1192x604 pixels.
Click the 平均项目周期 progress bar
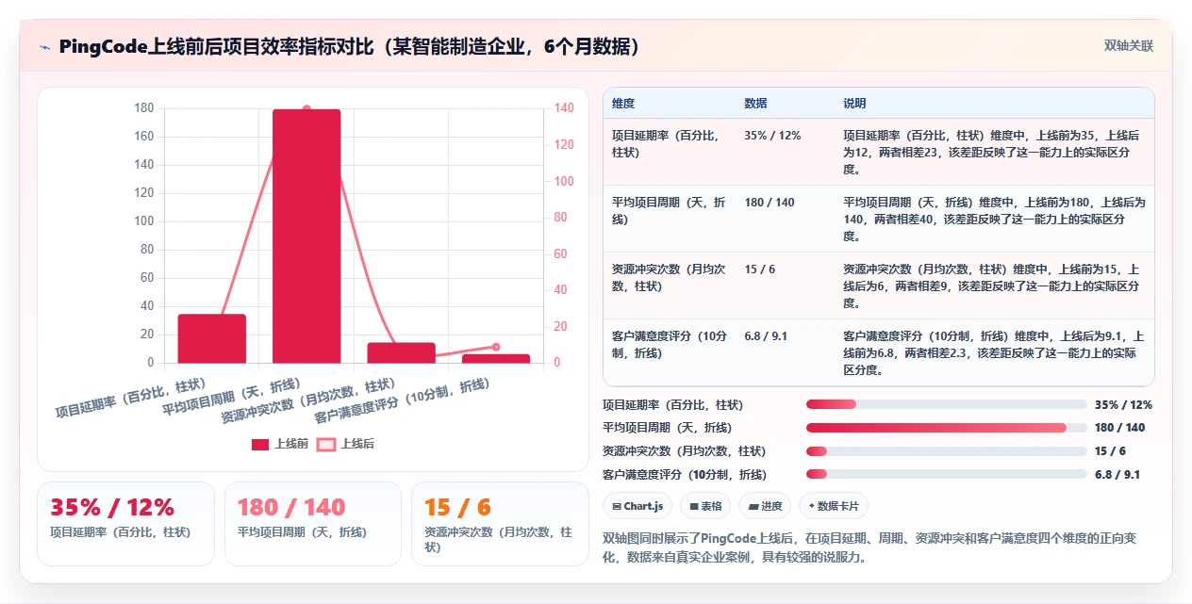pos(947,428)
